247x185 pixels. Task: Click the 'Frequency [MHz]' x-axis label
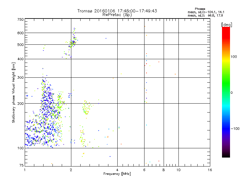117,174
